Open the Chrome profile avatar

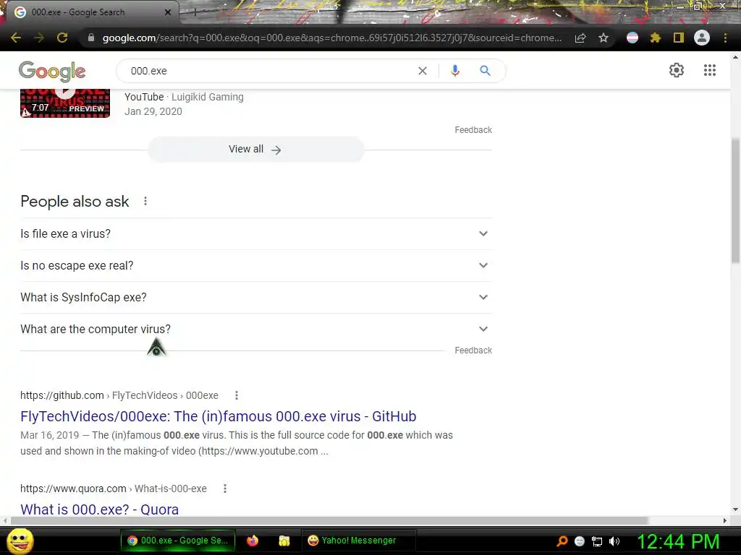pos(702,38)
